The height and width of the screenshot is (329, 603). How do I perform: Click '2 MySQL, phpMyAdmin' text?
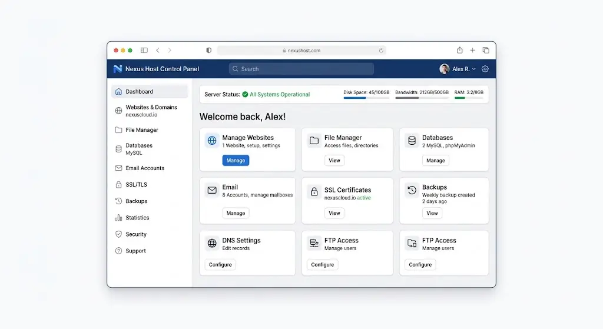tap(448, 145)
